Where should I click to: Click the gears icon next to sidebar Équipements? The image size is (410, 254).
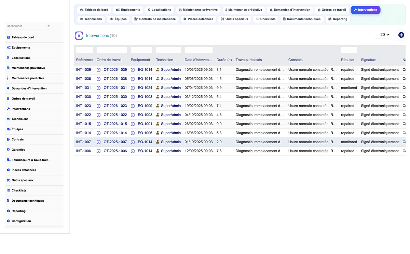9,48
